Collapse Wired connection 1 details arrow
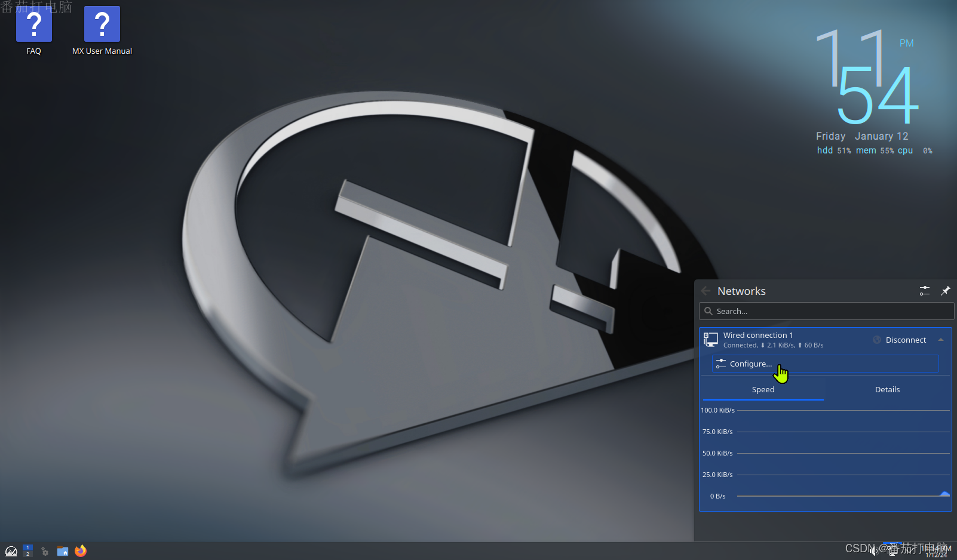Image resolution: width=957 pixels, height=560 pixels. 941,340
